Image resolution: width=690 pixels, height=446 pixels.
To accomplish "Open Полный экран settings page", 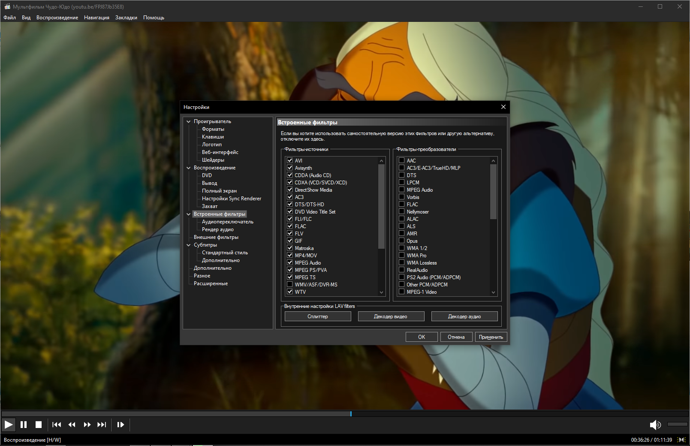I will [219, 191].
